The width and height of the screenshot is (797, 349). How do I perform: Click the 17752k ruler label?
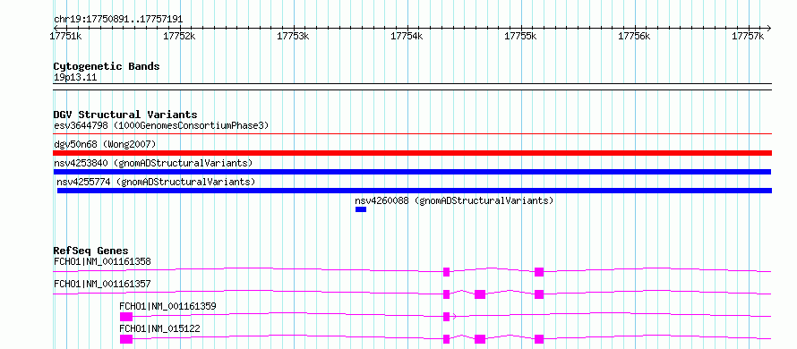(x=180, y=36)
